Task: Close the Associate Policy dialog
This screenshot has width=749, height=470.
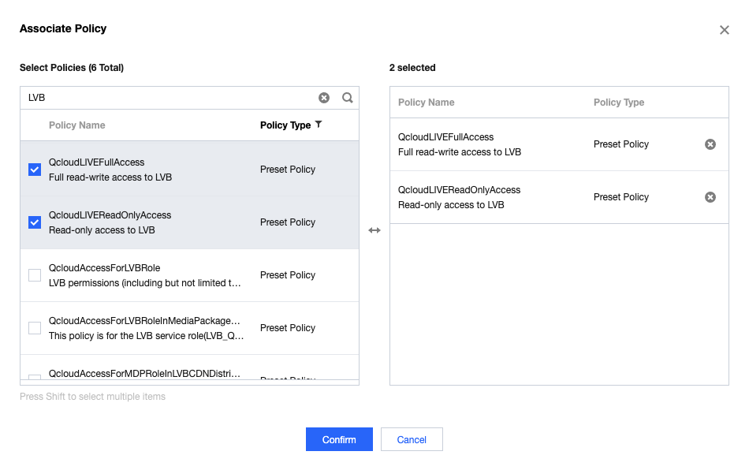Action: tap(725, 30)
